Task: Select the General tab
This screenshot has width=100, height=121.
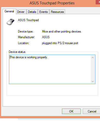Action: point(9,11)
